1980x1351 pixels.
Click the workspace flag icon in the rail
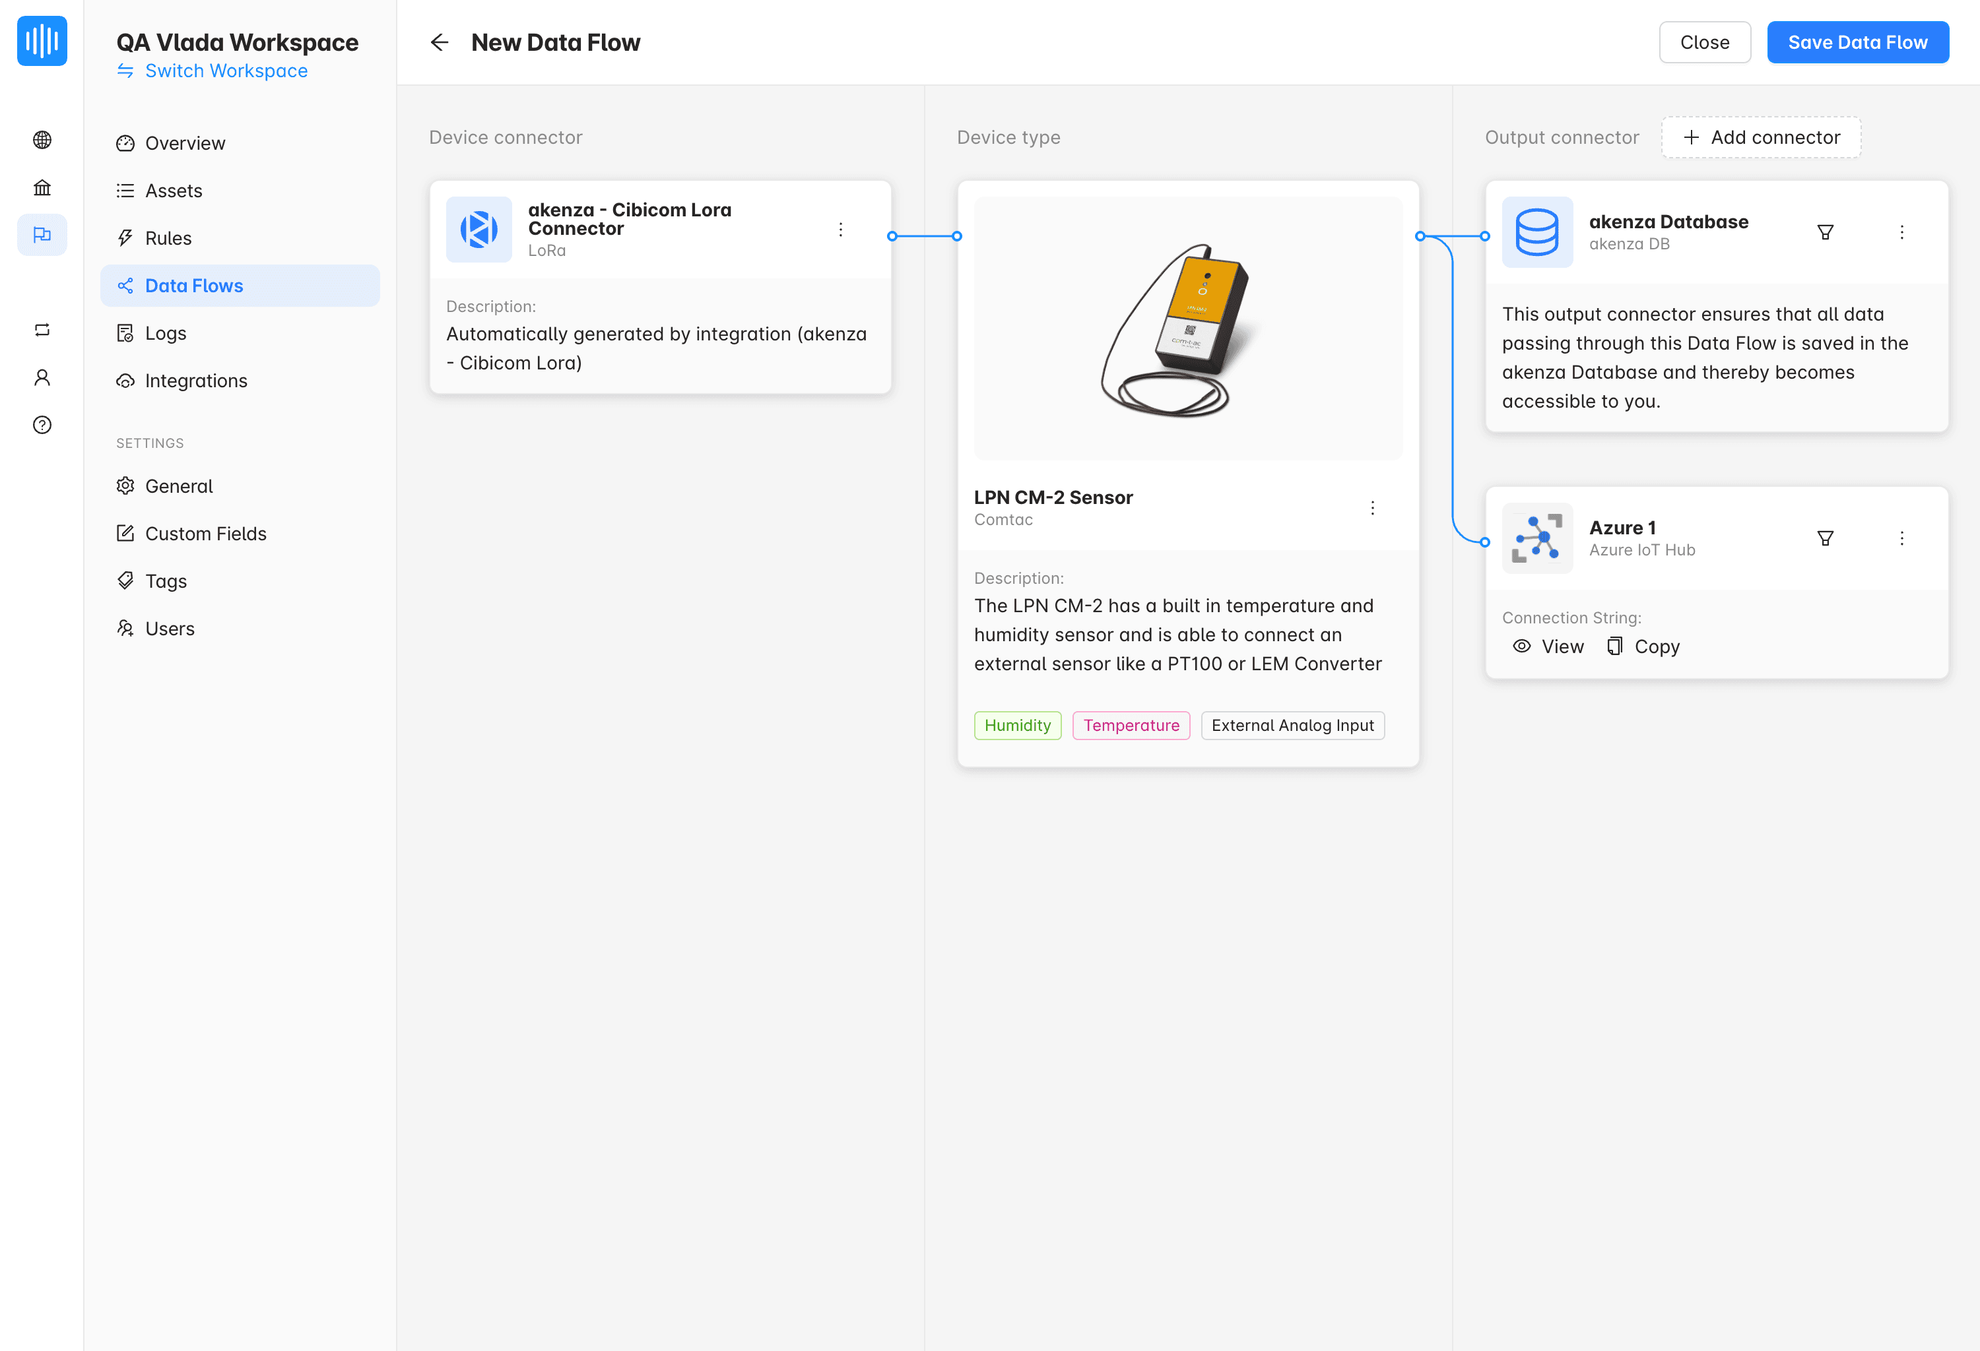[x=42, y=235]
